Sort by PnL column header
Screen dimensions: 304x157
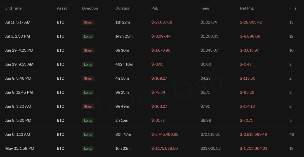[x=155, y=8]
